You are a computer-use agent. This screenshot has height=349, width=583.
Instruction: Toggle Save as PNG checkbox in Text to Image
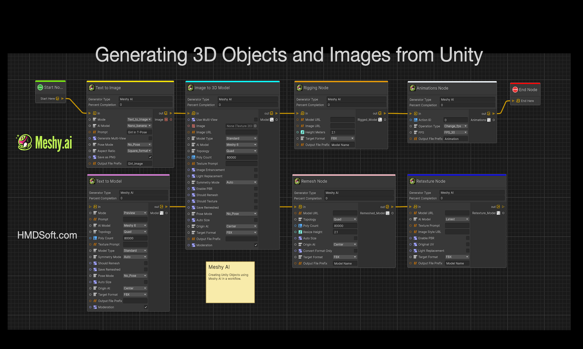coord(150,157)
